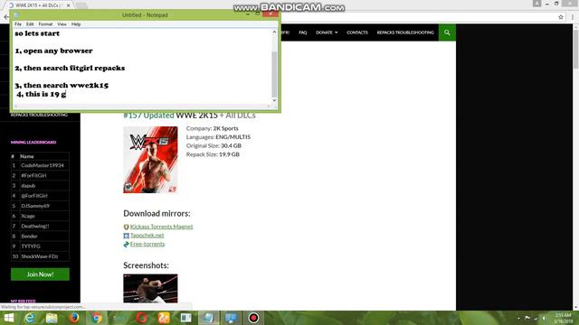Click the up arrow of Notepad's vertical scrollbar
Viewport: 579px width, 325px height.
[274, 32]
